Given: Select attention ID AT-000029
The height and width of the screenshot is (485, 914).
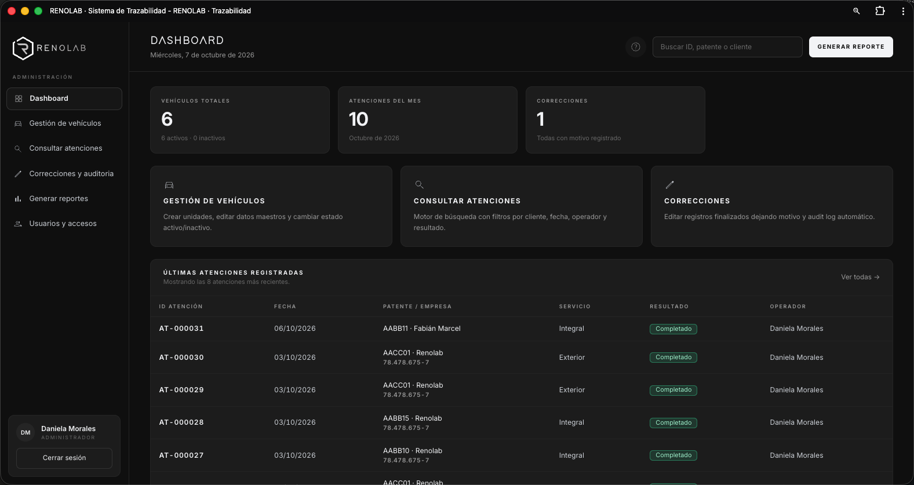Looking at the screenshot, I should pyautogui.click(x=181, y=390).
